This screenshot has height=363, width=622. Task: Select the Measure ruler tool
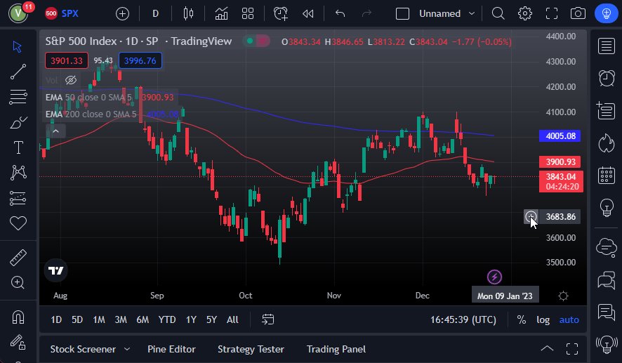click(x=18, y=258)
